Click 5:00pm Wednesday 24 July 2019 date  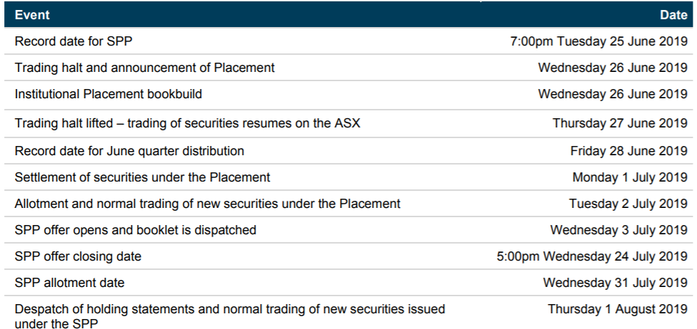click(592, 256)
